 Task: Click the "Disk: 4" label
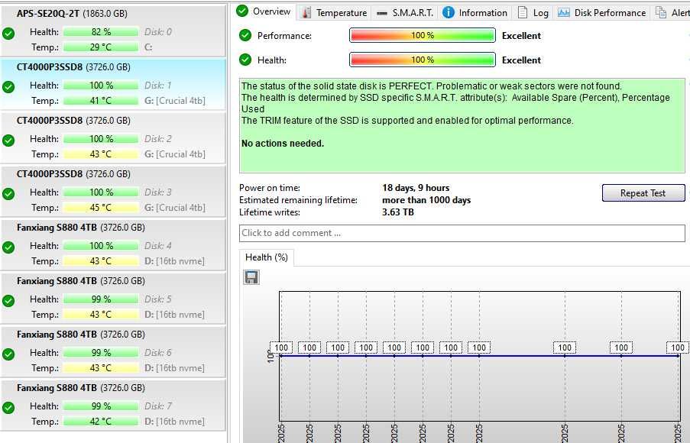[x=158, y=245]
